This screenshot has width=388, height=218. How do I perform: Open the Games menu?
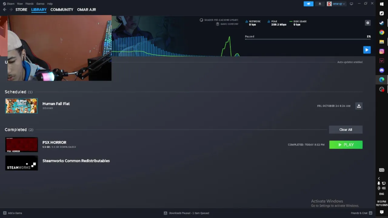point(40,4)
